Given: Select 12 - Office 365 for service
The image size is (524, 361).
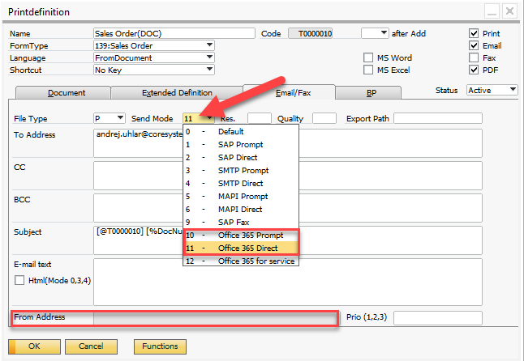Looking at the screenshot, I should click(x=241, y=261).
